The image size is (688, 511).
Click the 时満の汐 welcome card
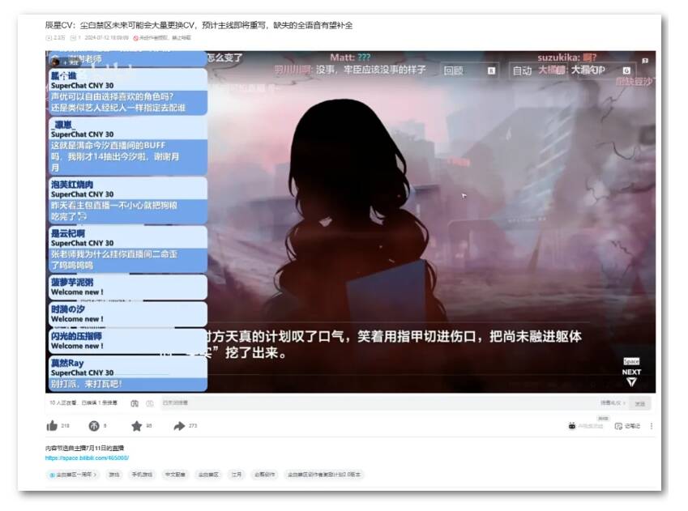(128, 314)
